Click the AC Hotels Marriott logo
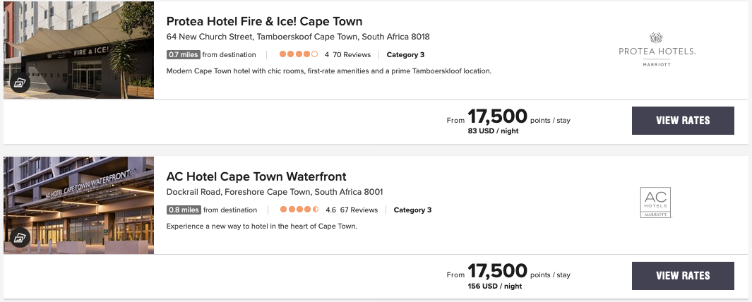The width and height of the screenshot is (752, 302). tap(655, 203)
